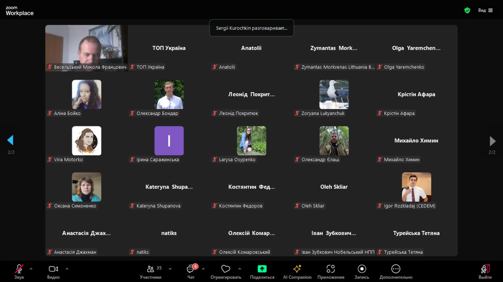Click the green encryption shield icon

[467, 10]
